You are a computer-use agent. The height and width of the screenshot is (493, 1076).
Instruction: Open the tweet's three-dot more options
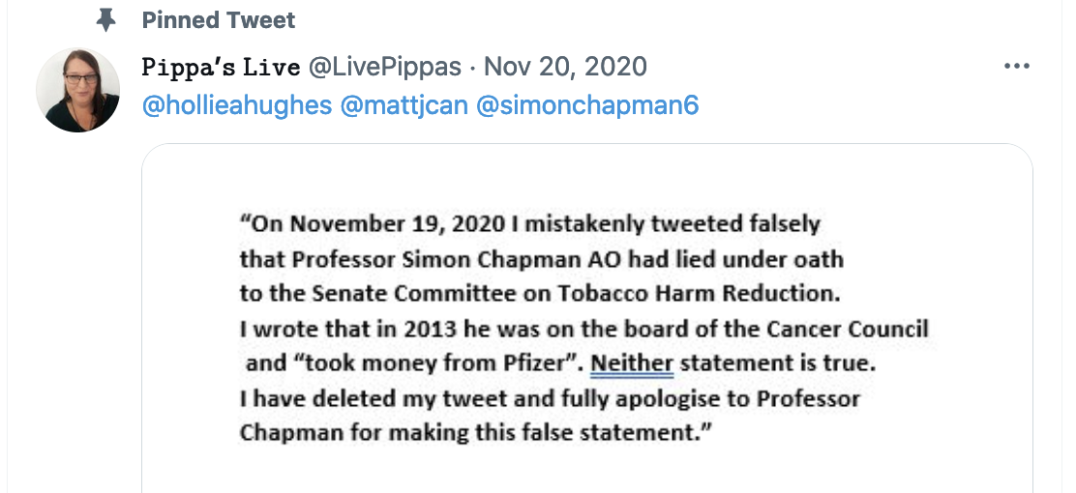[1017, 67]
